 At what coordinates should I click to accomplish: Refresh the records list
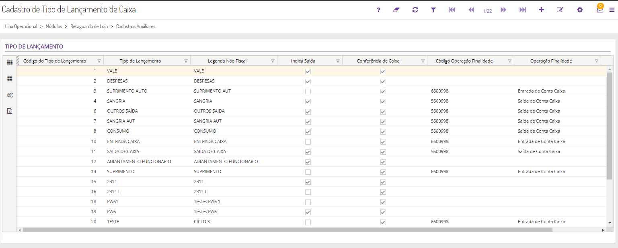click(415, 10)
